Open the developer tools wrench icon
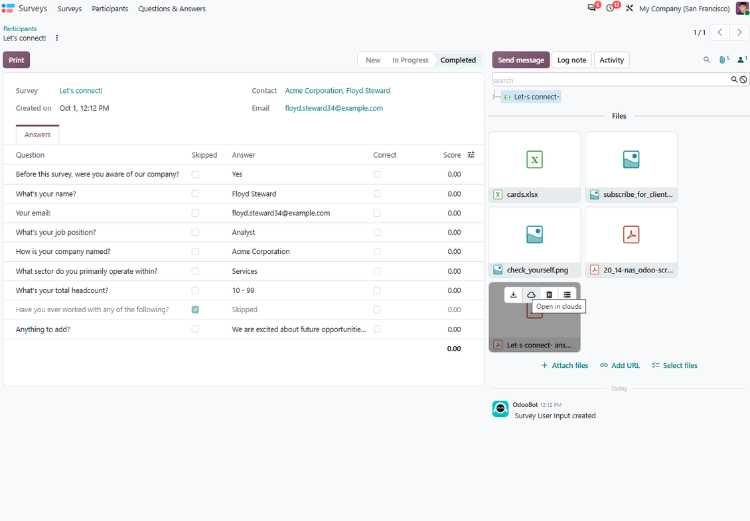Viewport: 750px width, 521px height. (629, 8)
